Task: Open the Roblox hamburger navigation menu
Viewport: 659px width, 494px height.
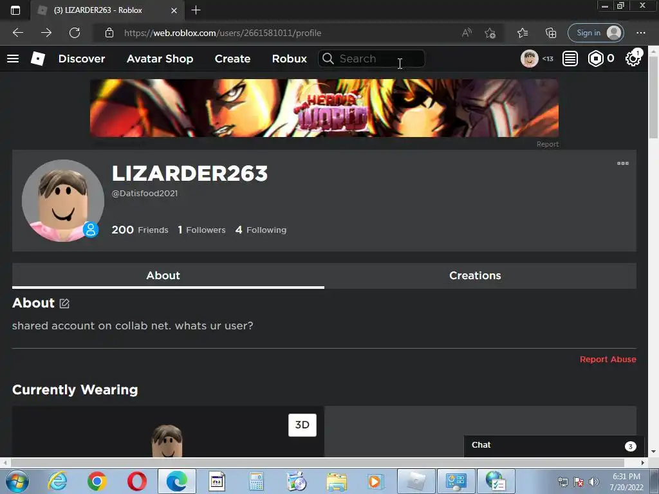Action: click(13, 59)
